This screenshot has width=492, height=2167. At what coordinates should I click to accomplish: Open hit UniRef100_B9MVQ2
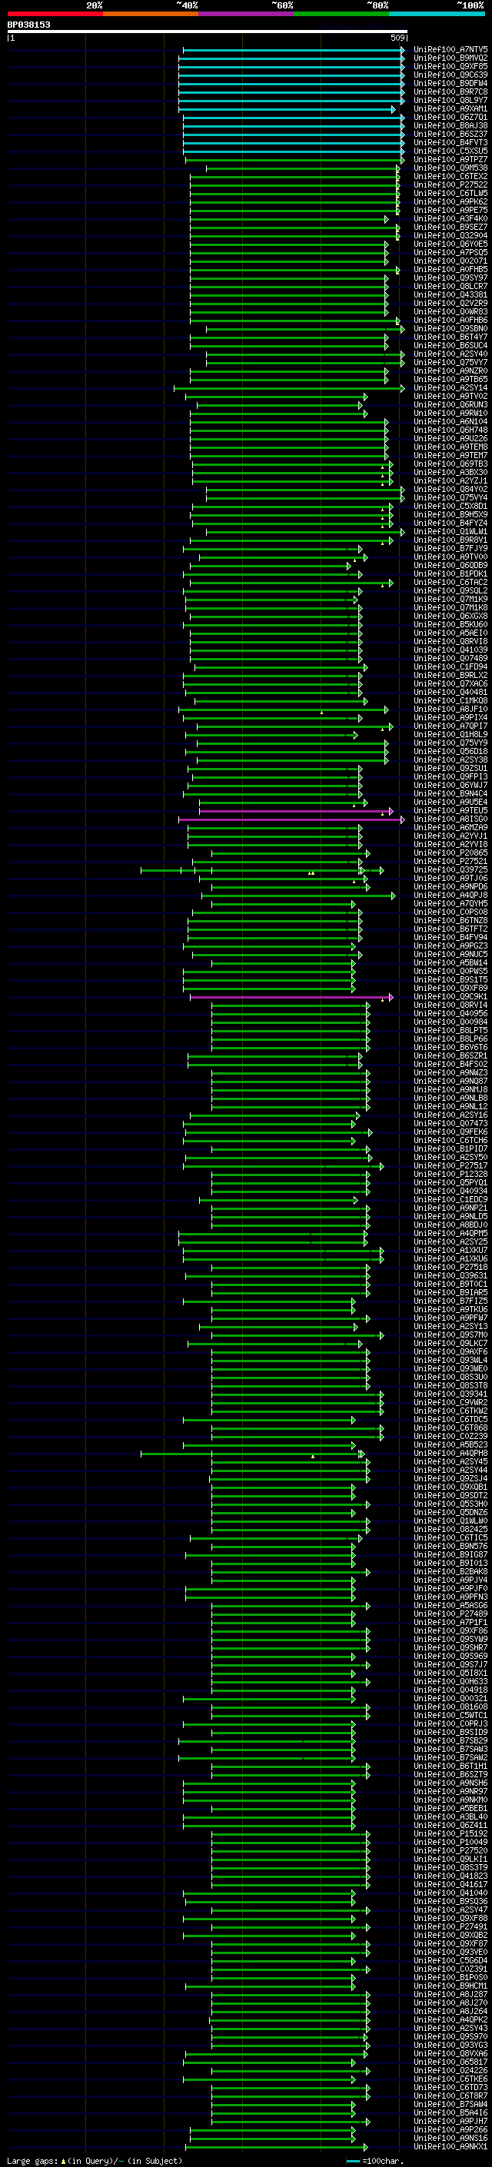[450, 58]
